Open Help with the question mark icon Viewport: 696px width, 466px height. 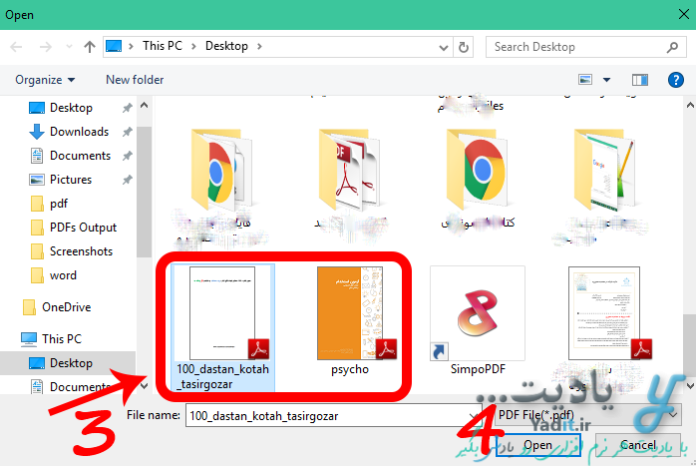click(676, 80)
